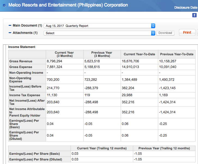Select trailing basic EPS value -1.05

point(138,154)
